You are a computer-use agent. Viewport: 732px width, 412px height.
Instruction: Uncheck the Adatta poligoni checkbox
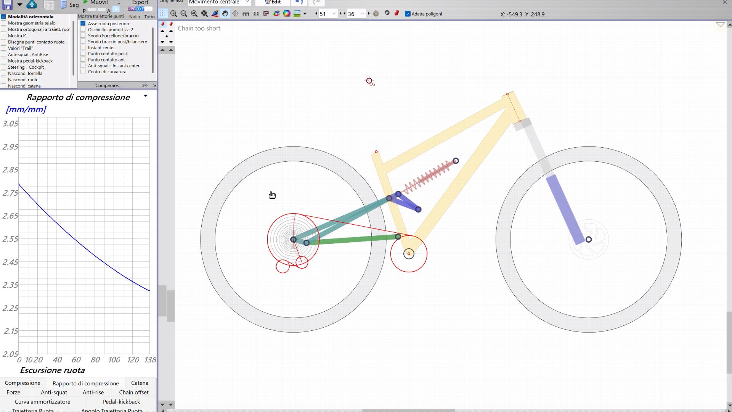pos(408,14)
